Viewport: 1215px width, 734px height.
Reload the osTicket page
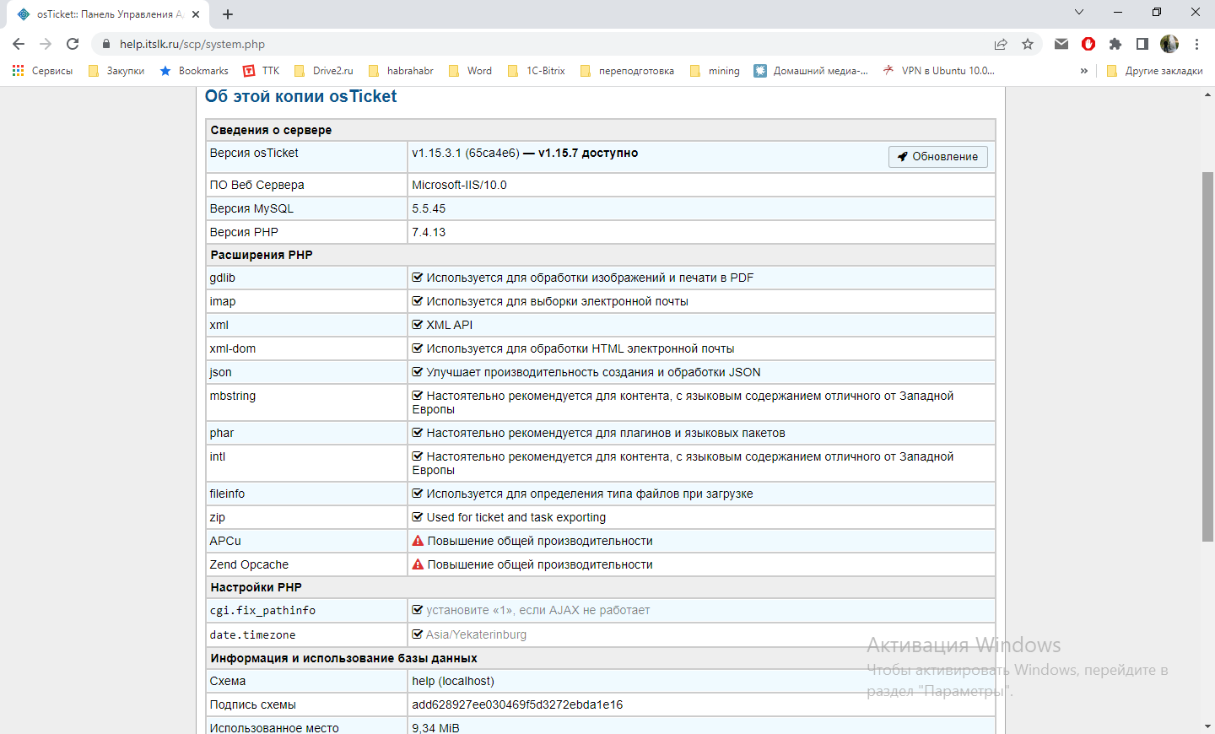coord(73,44)
